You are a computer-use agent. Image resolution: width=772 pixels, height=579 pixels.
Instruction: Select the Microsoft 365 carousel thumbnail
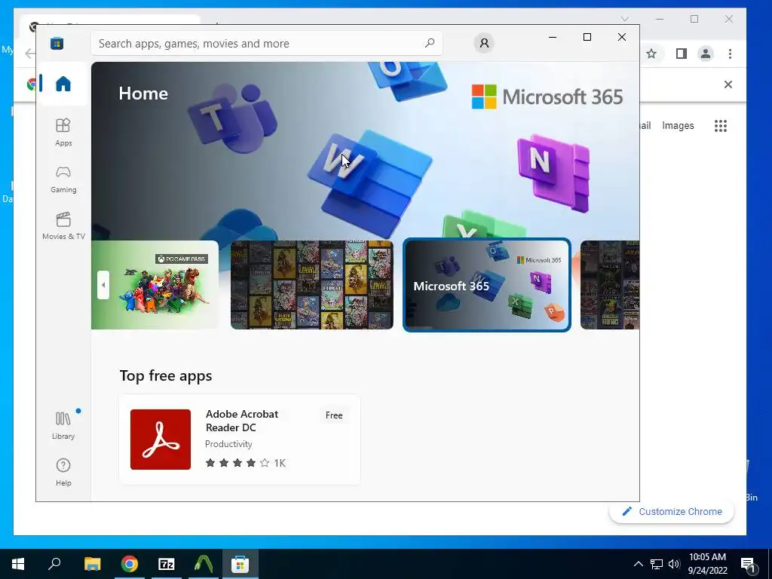(487, 284)
